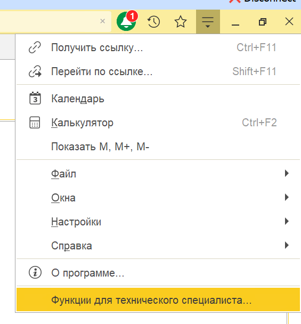301x324 pixels.
Task: Open О программе… dialog
Action: click(x=158, y=273)
